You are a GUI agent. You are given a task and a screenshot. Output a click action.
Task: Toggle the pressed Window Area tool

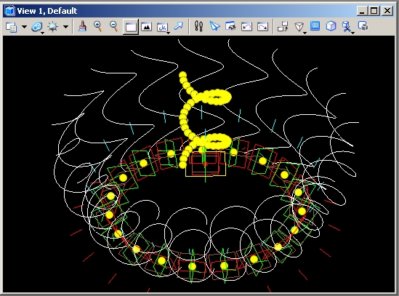coord(131,27)
